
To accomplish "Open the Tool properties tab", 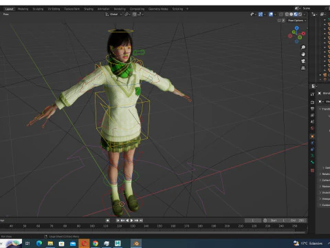I will 312,94.
